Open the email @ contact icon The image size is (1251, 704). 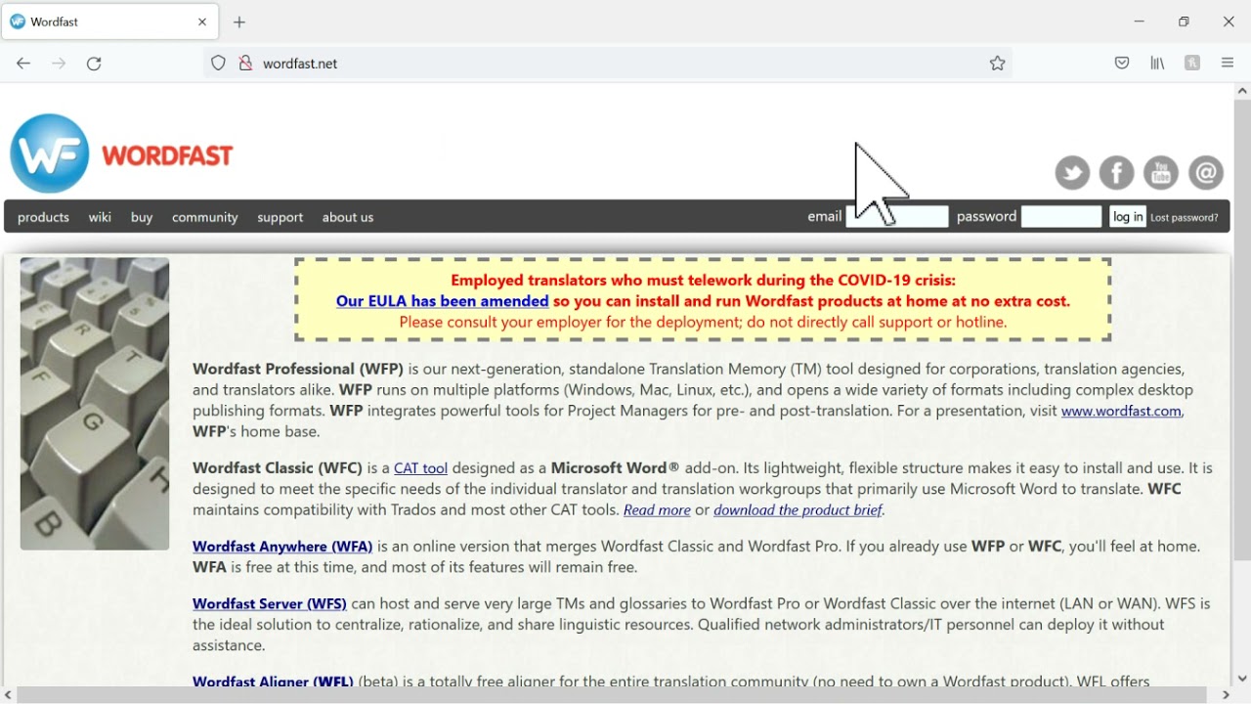coord(1207,173)
